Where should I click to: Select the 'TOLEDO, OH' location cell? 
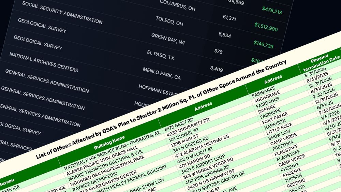pyautogui.click(x=169, y=21)
